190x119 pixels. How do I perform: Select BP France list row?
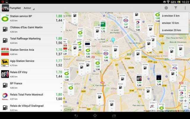(32, 85)
